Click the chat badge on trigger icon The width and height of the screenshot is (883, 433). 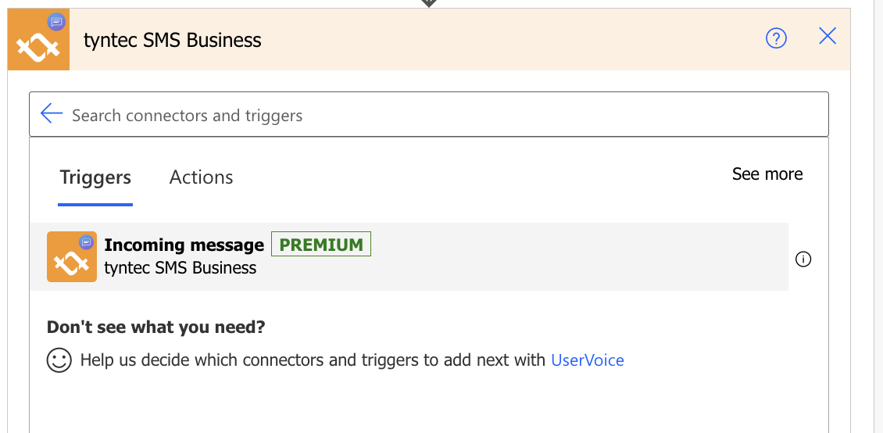[x=86, y=242]
